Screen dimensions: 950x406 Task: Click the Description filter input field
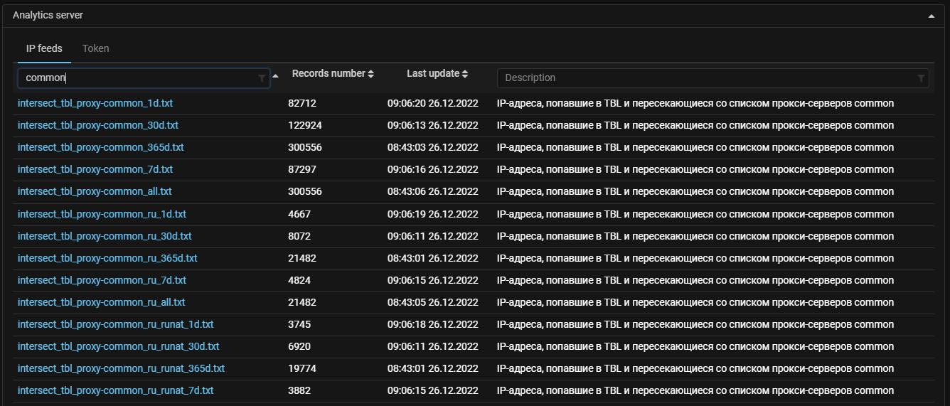(704, 78)
